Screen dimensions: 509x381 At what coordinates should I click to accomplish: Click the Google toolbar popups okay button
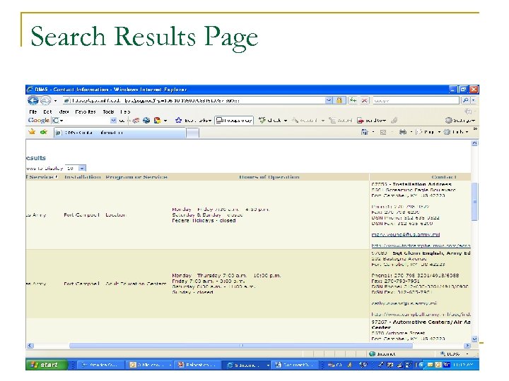pyautogui.click(x=234, y=120)
